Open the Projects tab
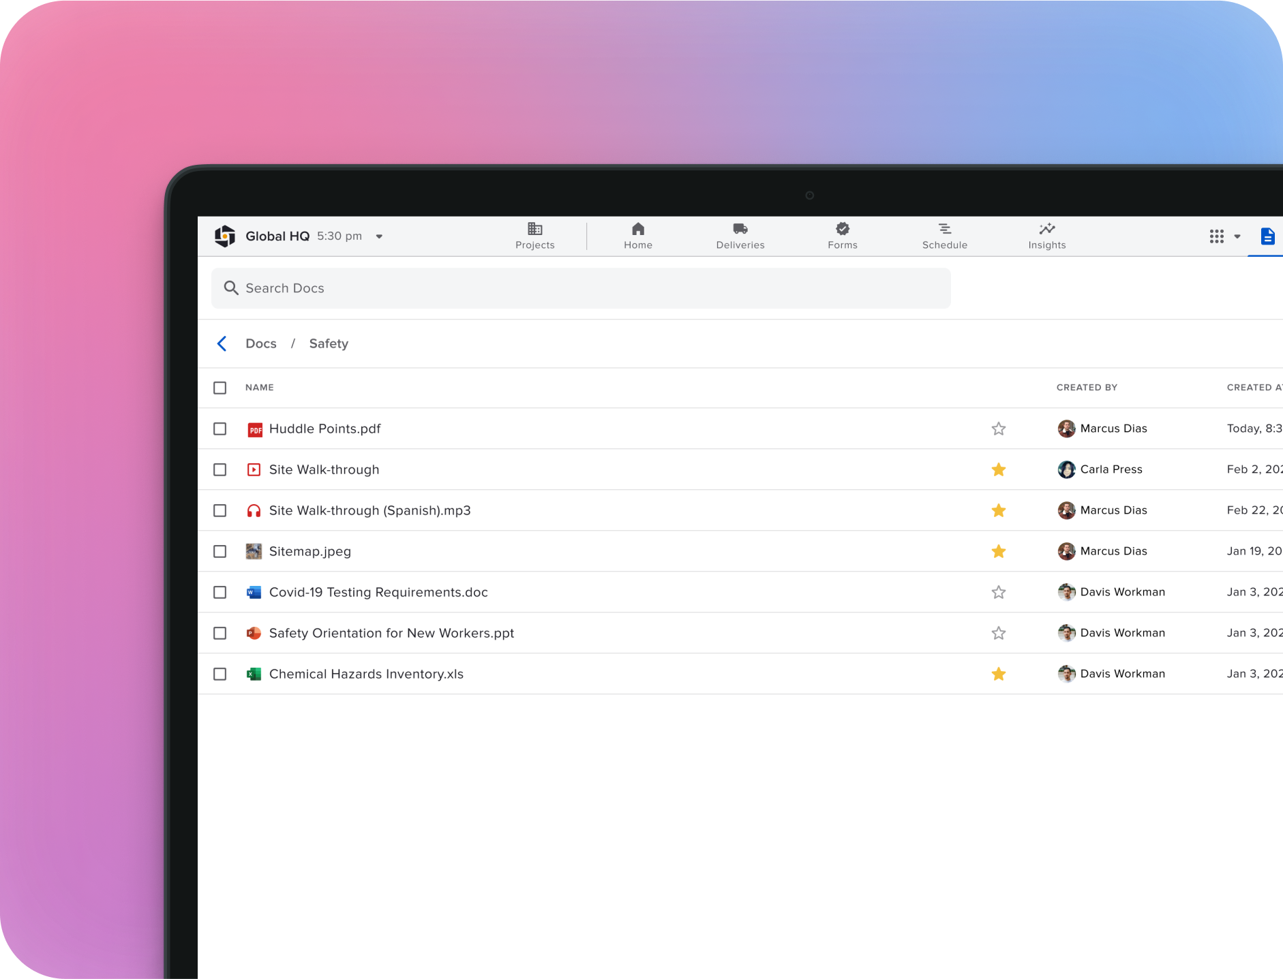Screen dimensions: 1283x979 click(535, 236)
